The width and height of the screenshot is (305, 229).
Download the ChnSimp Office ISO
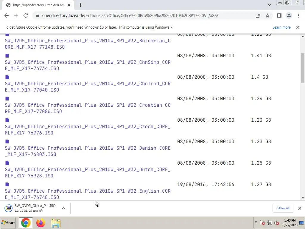click(88, 65)
